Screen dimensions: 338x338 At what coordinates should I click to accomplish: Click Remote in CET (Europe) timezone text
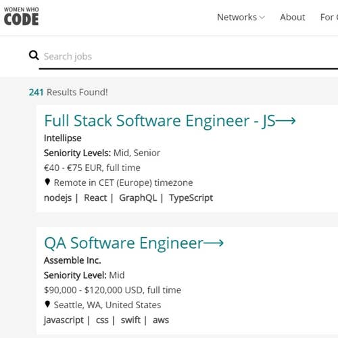[x=123, y=183]
